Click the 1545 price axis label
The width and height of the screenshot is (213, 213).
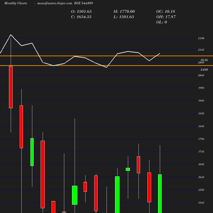(x=201, y=203)
